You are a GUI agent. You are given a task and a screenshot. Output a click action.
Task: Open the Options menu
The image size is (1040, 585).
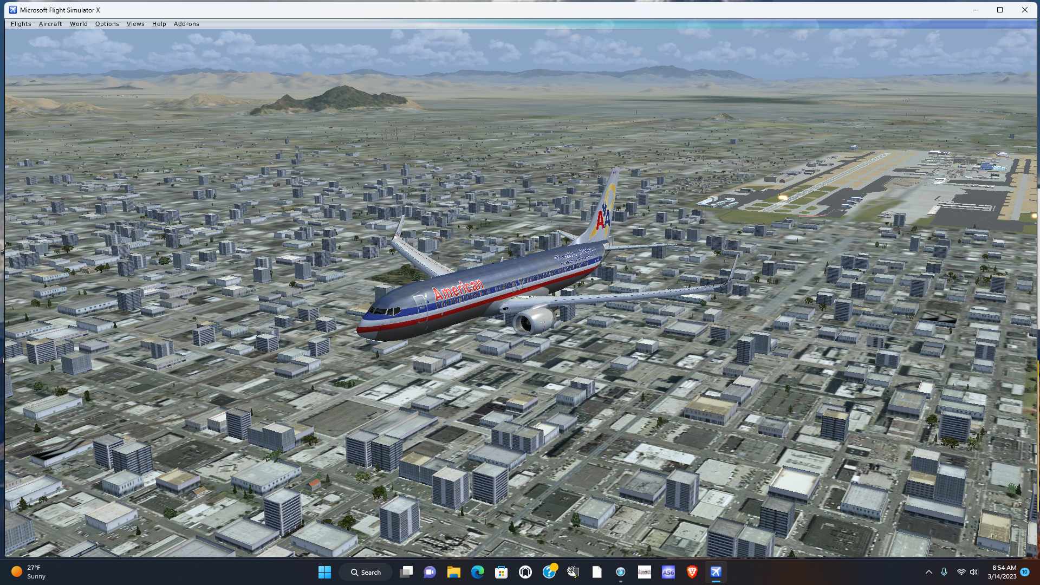coord(107,24)
